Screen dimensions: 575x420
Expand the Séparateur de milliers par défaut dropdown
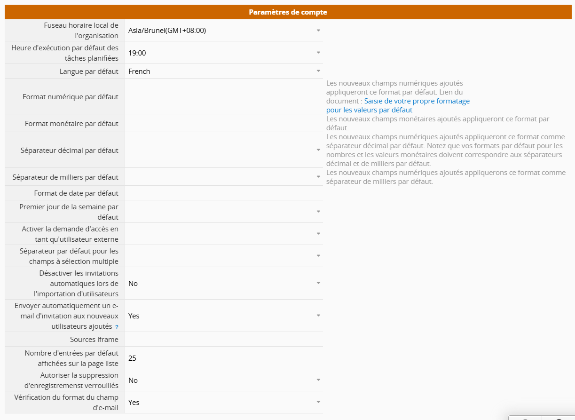pos(224,177)
